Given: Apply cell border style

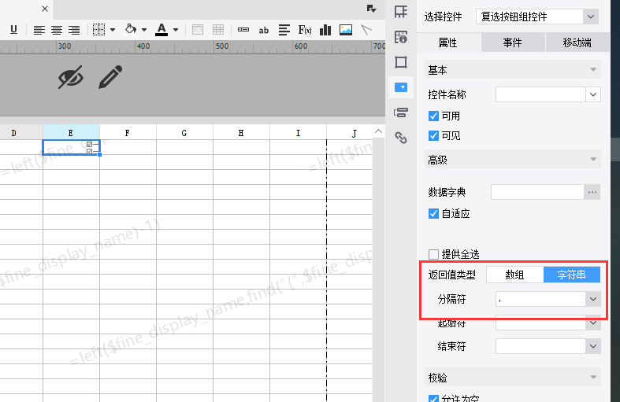Looking at the screenshot, I should coord(98,30).
